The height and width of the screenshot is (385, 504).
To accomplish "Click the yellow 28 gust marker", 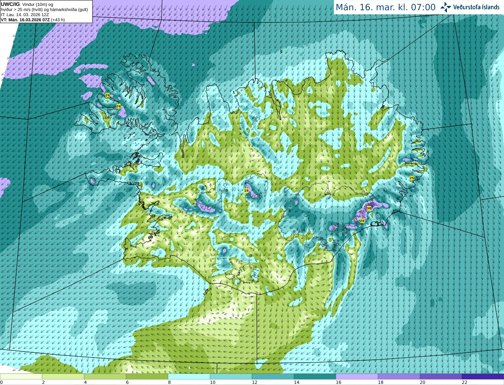I will point(362,221).
